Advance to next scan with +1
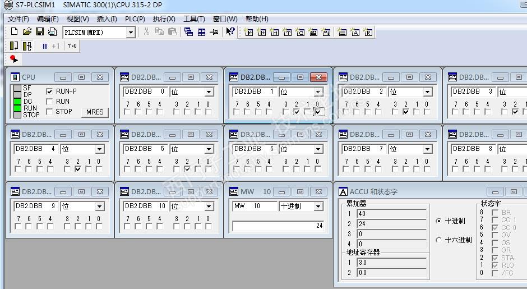Viewport: 527px width, 289px height. pyautogui.click(x=56, y=46)
